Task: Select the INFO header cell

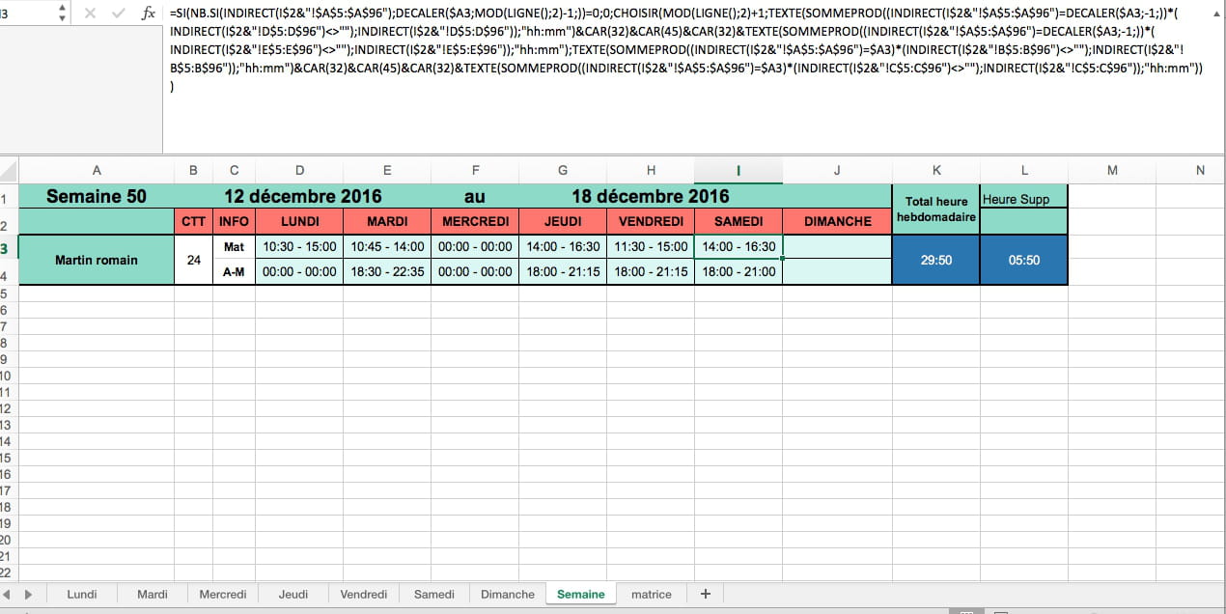Action: [235, 221]
